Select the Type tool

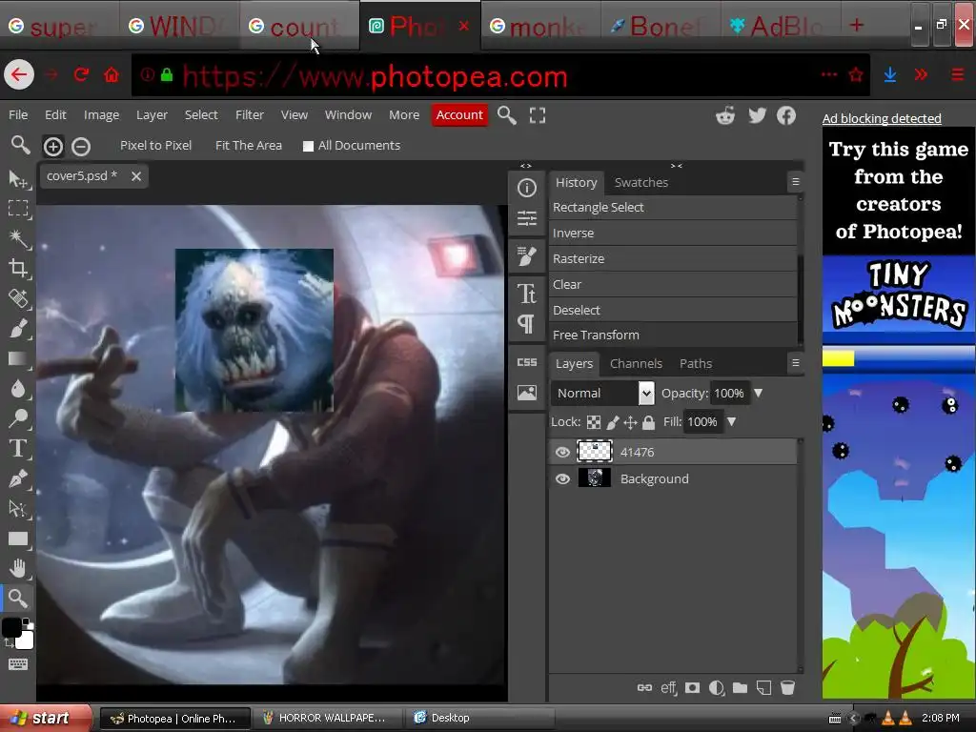point(18,448)
